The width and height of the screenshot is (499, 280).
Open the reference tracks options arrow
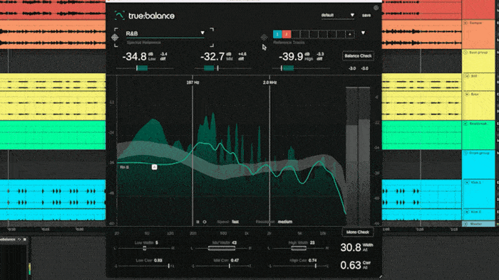(363, 33)
